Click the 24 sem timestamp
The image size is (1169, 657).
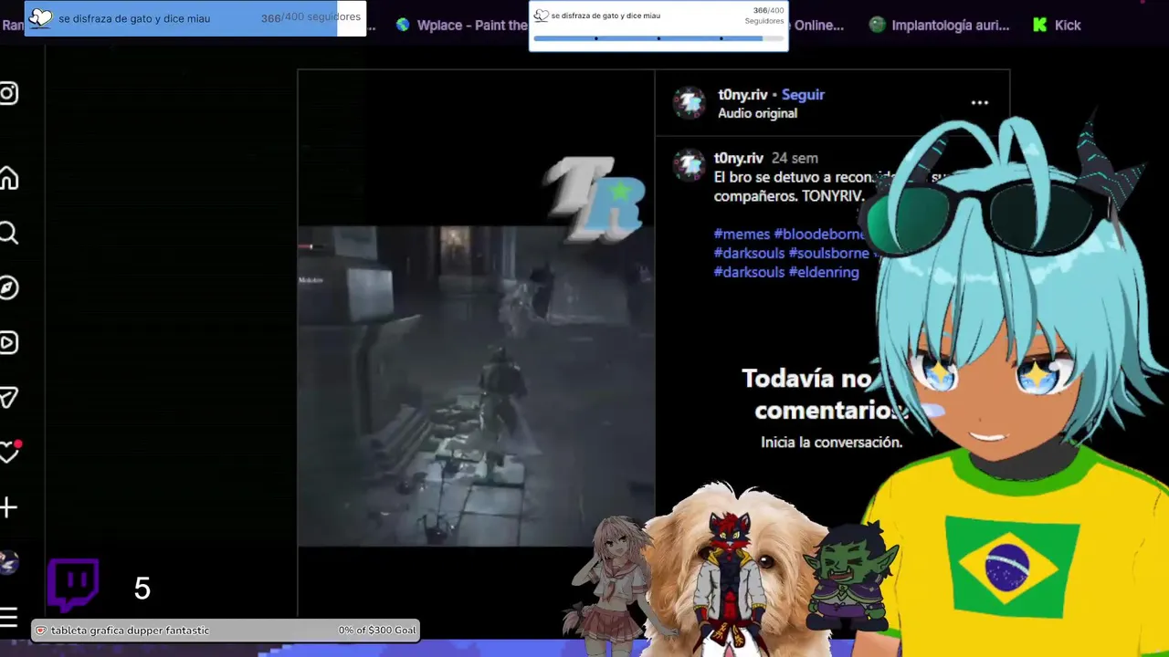[795, 158]
